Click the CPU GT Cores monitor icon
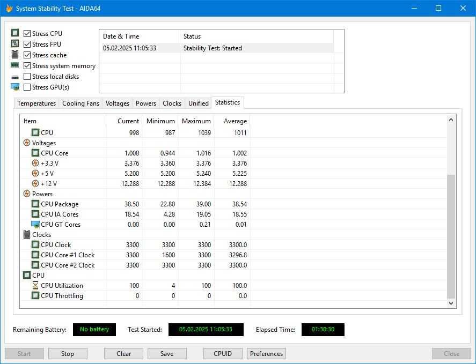 [35, 225]
